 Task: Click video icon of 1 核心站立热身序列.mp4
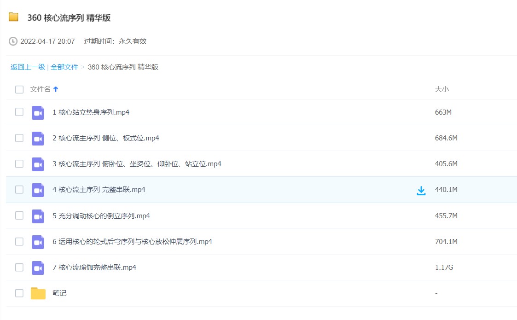click(38, 112)
